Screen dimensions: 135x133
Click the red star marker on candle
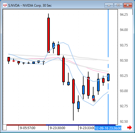click(x=94, y=99)
